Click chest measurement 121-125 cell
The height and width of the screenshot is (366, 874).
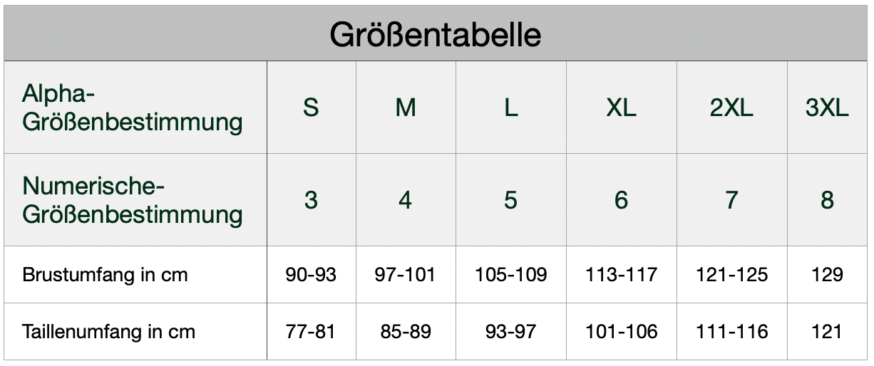(731, 275)
